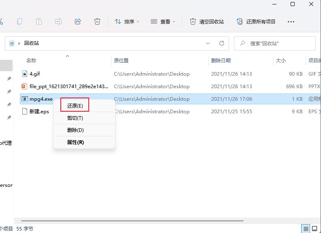Click the 搜索"回收站" search field
321x233 pixels.
275,43
